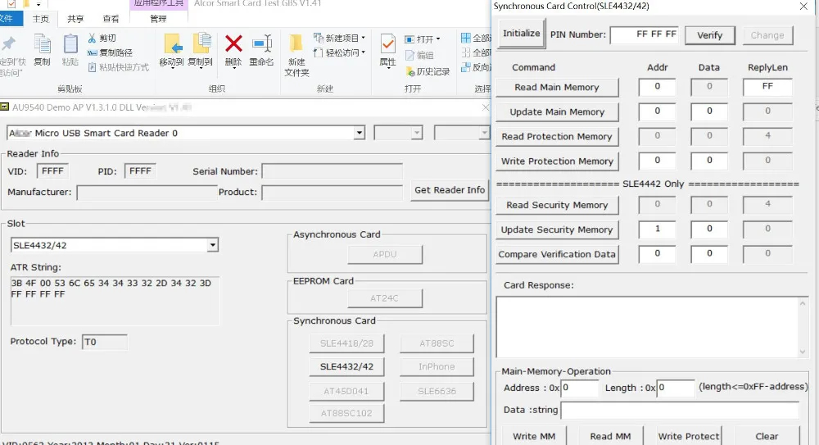Switch to Share (共享) ribbon tab
Image resolution: width=819 pixels, height=445 pixels.
[x=75, y=19]
